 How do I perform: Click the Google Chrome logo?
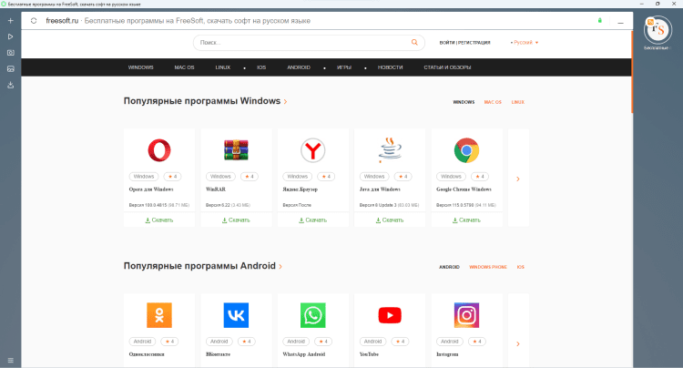click(x=466, y=150)
